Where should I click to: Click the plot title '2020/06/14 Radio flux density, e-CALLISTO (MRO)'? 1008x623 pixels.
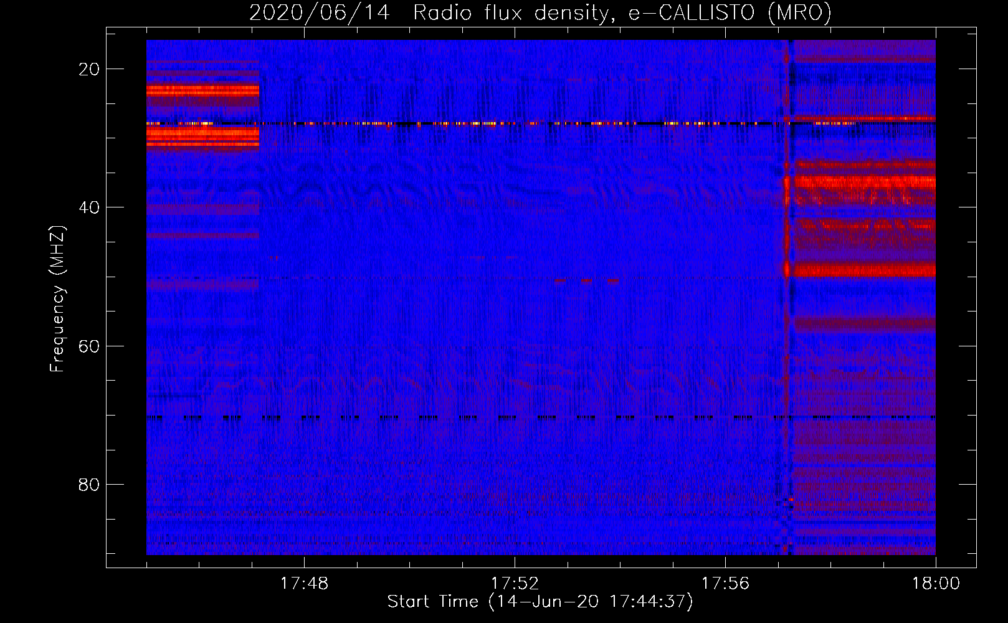click(540, 12)
